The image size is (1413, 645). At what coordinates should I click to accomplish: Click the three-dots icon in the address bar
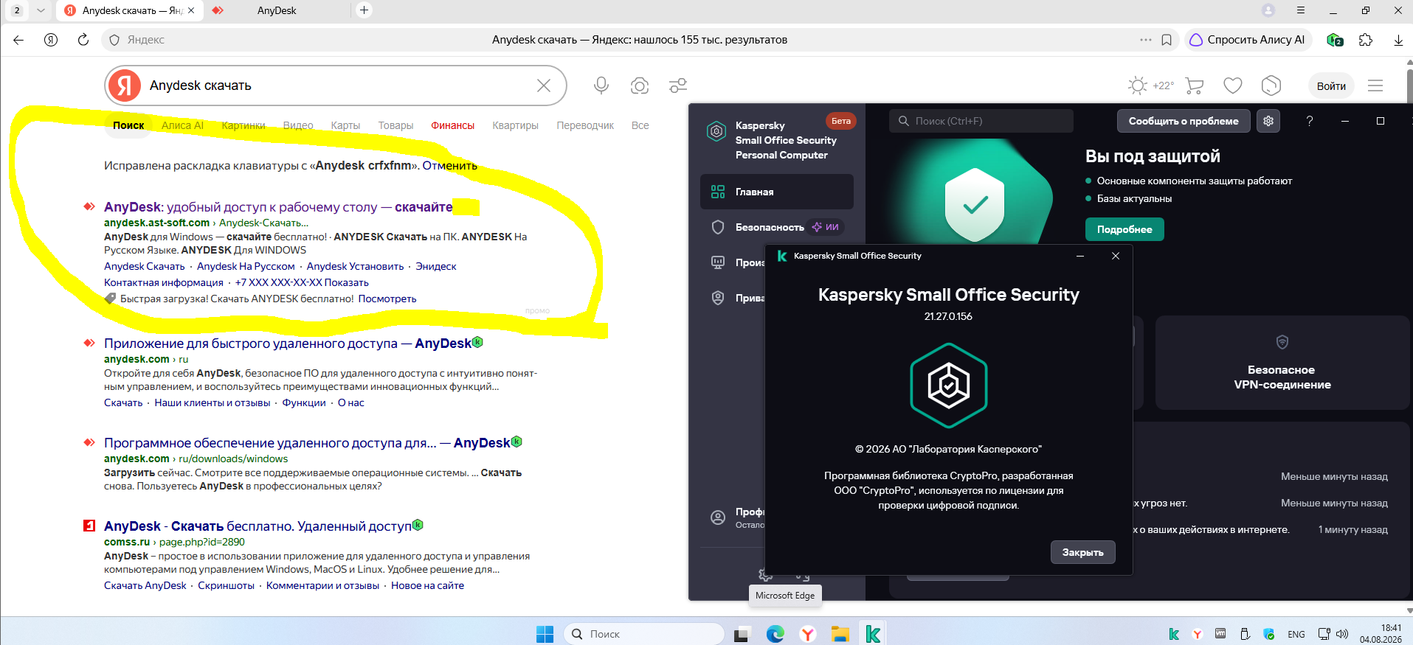pos(1145,40)
